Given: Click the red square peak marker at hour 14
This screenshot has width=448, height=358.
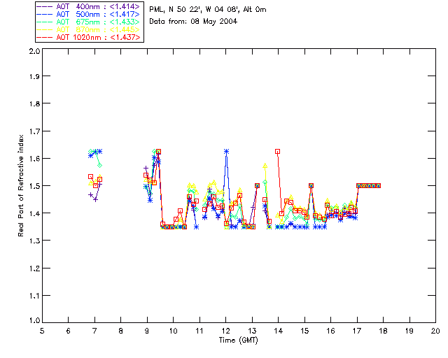Looking at the screenshot, I should coord(277,152).
